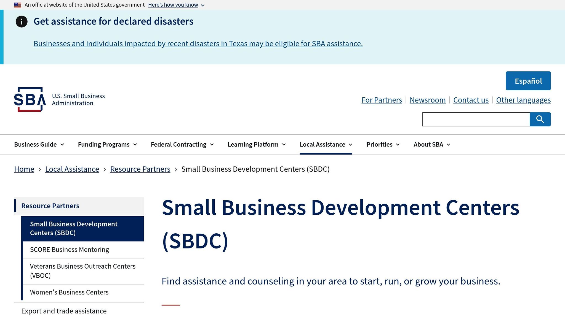565x317 pixels.
Task: Open the Newsroom link
Action: [x=427, y=100]
